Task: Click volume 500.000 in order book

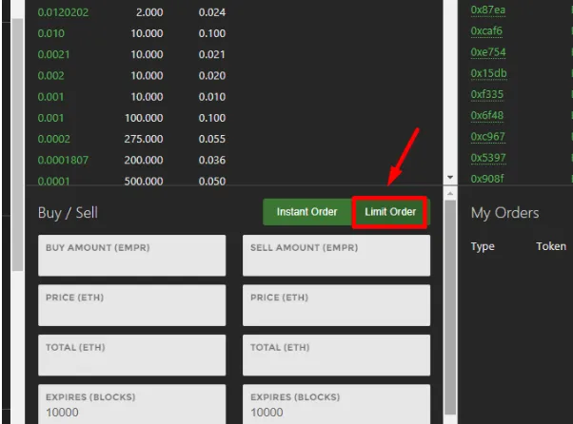Action: pyautogui.click(x=144, y=181)
